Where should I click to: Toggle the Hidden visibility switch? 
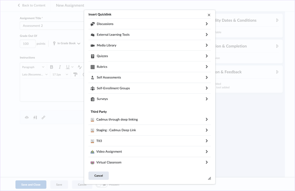point(103,185)
